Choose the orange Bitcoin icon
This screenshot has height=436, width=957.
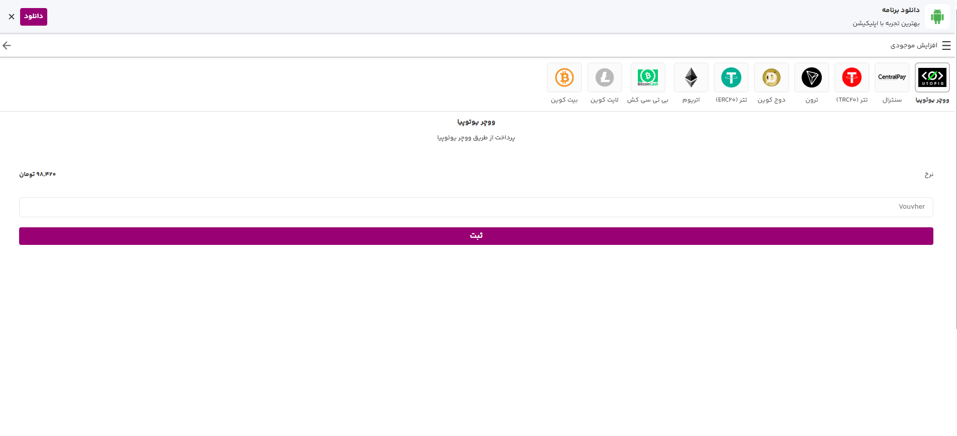click(564, 77)
